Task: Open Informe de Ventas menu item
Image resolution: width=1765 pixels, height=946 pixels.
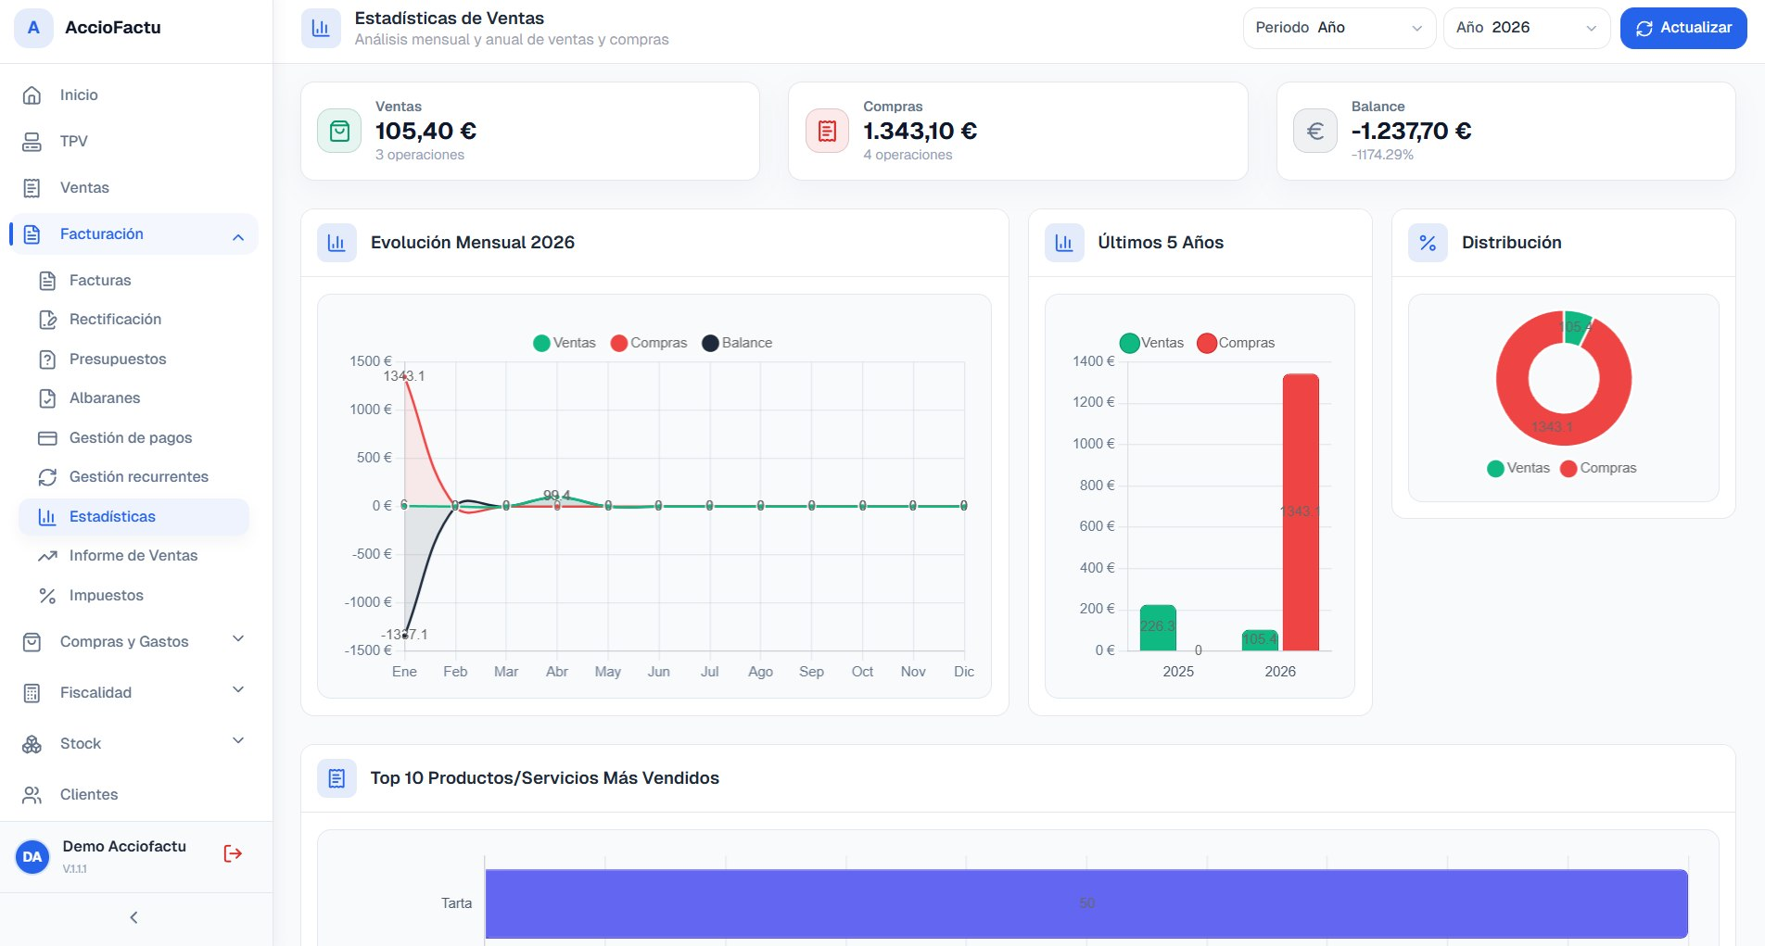Action: [x=134, y=556]
